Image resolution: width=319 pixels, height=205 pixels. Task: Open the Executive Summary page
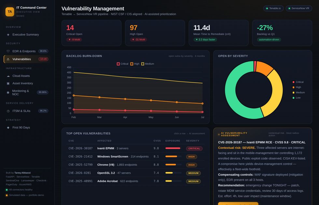click(27, 34)
